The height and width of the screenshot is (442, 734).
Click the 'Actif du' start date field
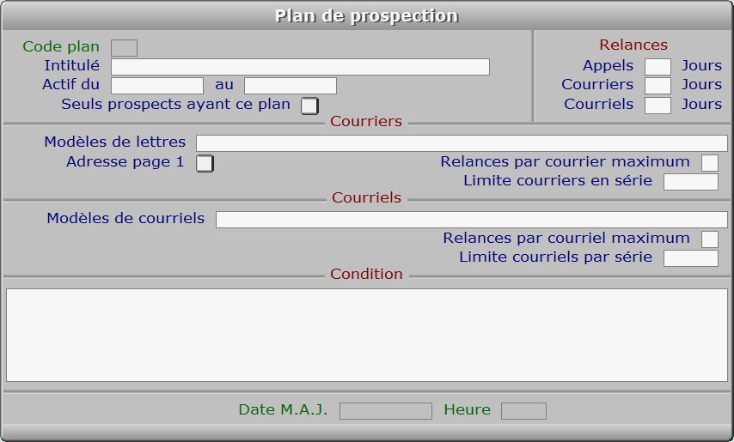(x=157, y=86)
